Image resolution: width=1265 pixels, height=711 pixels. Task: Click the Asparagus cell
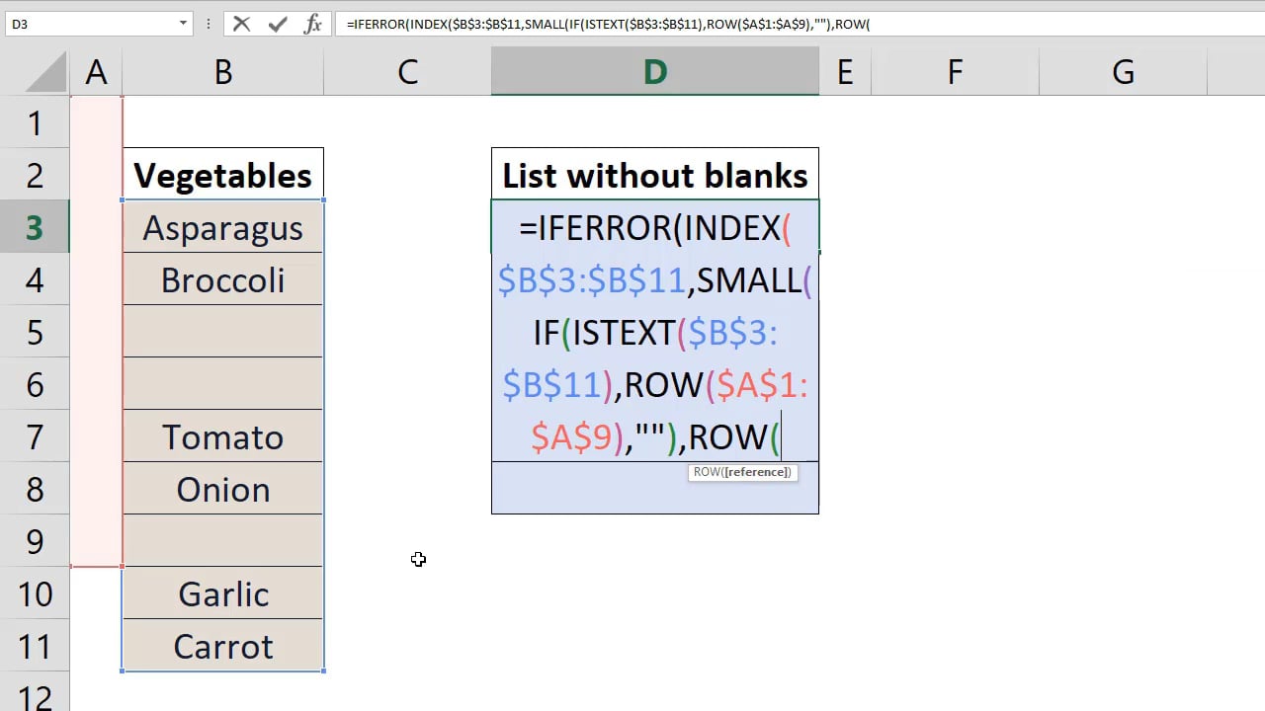(x=223, y=227)
